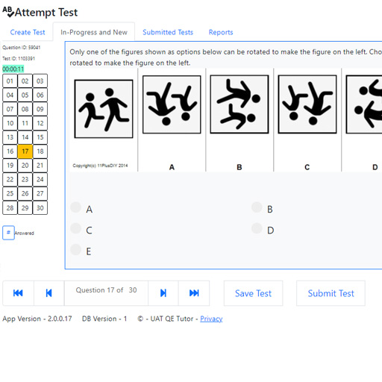Click the Answered legend hash icon
This screenshot has width=382, height=382.
8,233
